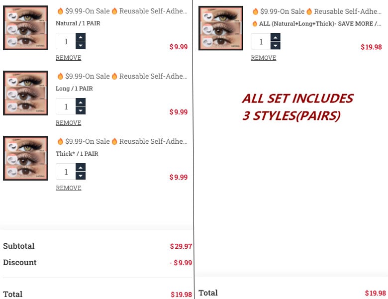The height and width of the screenshot is (299, 388).
Task: Open the Thick pair product title link
Action: click(122, 141)
